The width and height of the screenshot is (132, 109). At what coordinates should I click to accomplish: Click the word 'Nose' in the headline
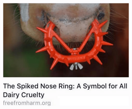point(48,86)
